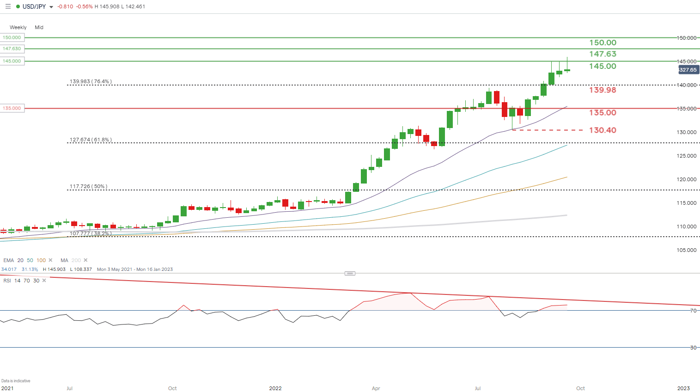The width and height of the screenshot is (700, 392).
Task: Select the RSI 30 oversold value
Action: [x=37, y=281]
